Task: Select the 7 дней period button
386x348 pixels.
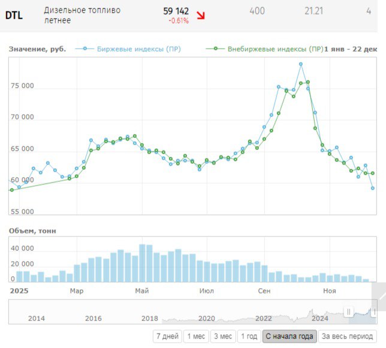Action: 167,337
